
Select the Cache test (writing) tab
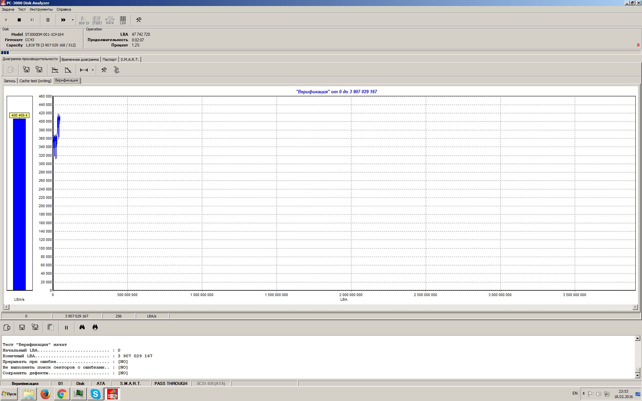pos(35,81)
